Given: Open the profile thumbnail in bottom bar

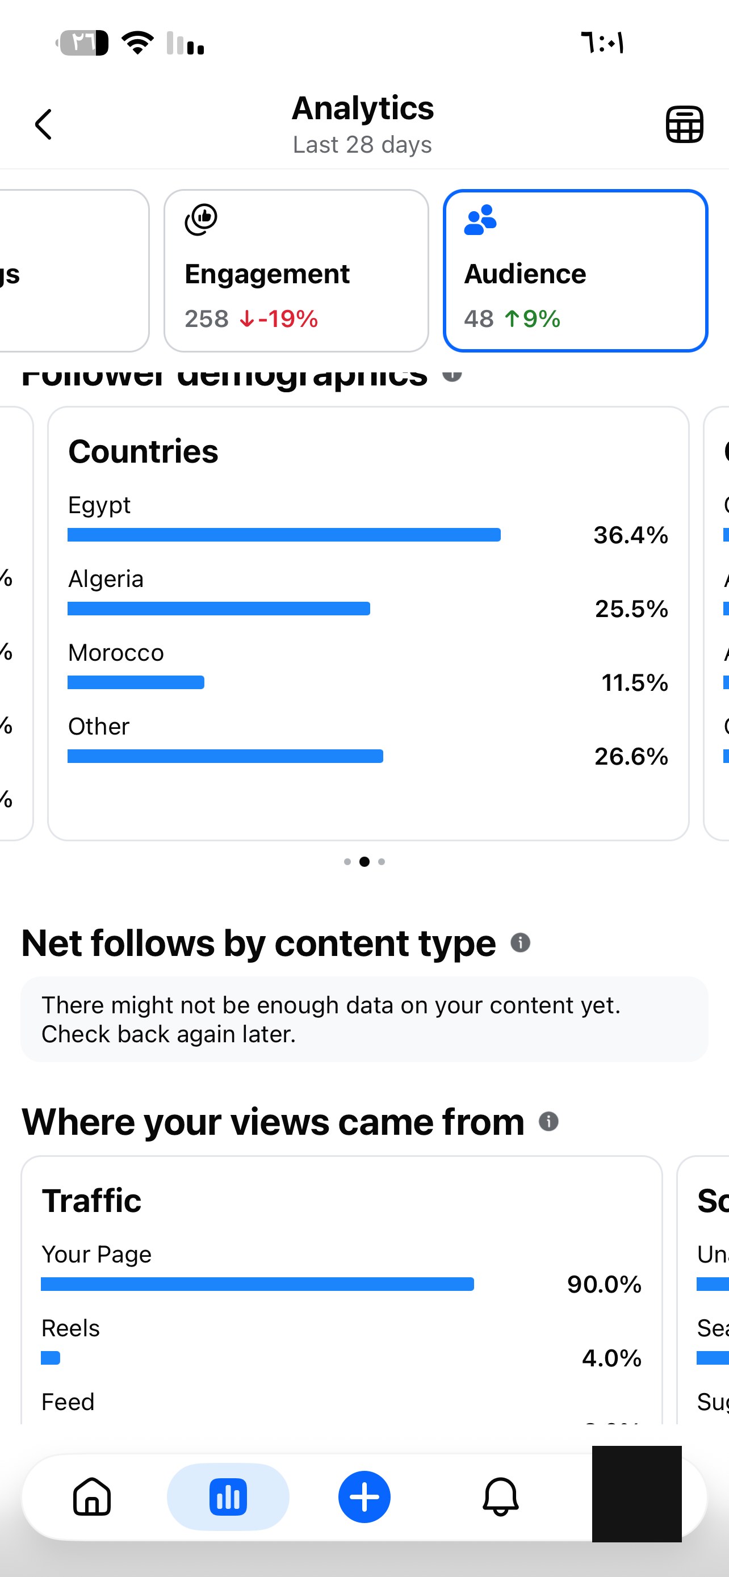Looking at the screenshot, I should point(636,1494).
